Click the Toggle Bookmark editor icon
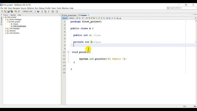Screen dimensions: 197x111 coord(104,18)
